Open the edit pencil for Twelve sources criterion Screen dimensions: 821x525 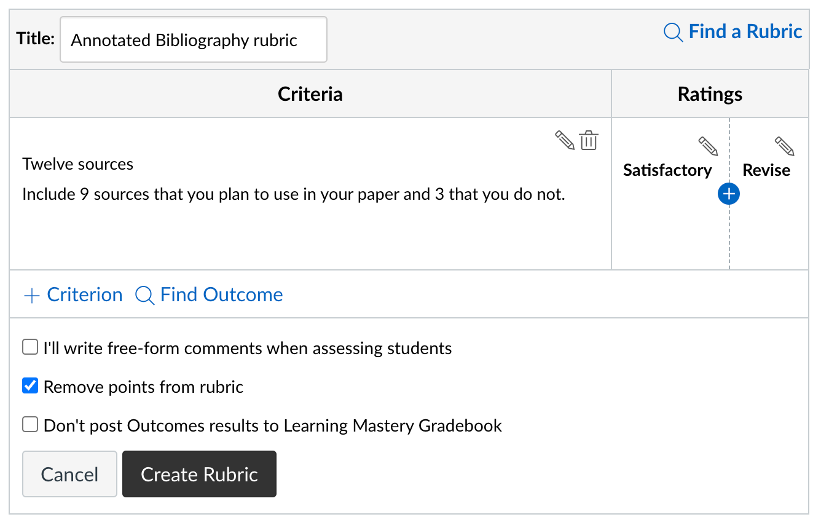click(x=565, y=140)
